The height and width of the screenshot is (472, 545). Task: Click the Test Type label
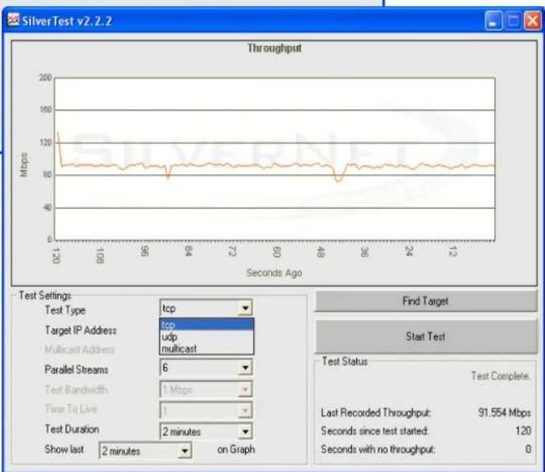click(x=65, y=310)
